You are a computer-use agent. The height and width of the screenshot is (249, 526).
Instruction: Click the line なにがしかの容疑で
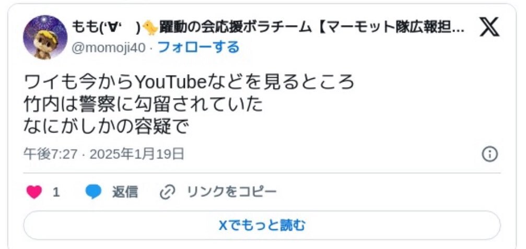[x=107, y=127]
